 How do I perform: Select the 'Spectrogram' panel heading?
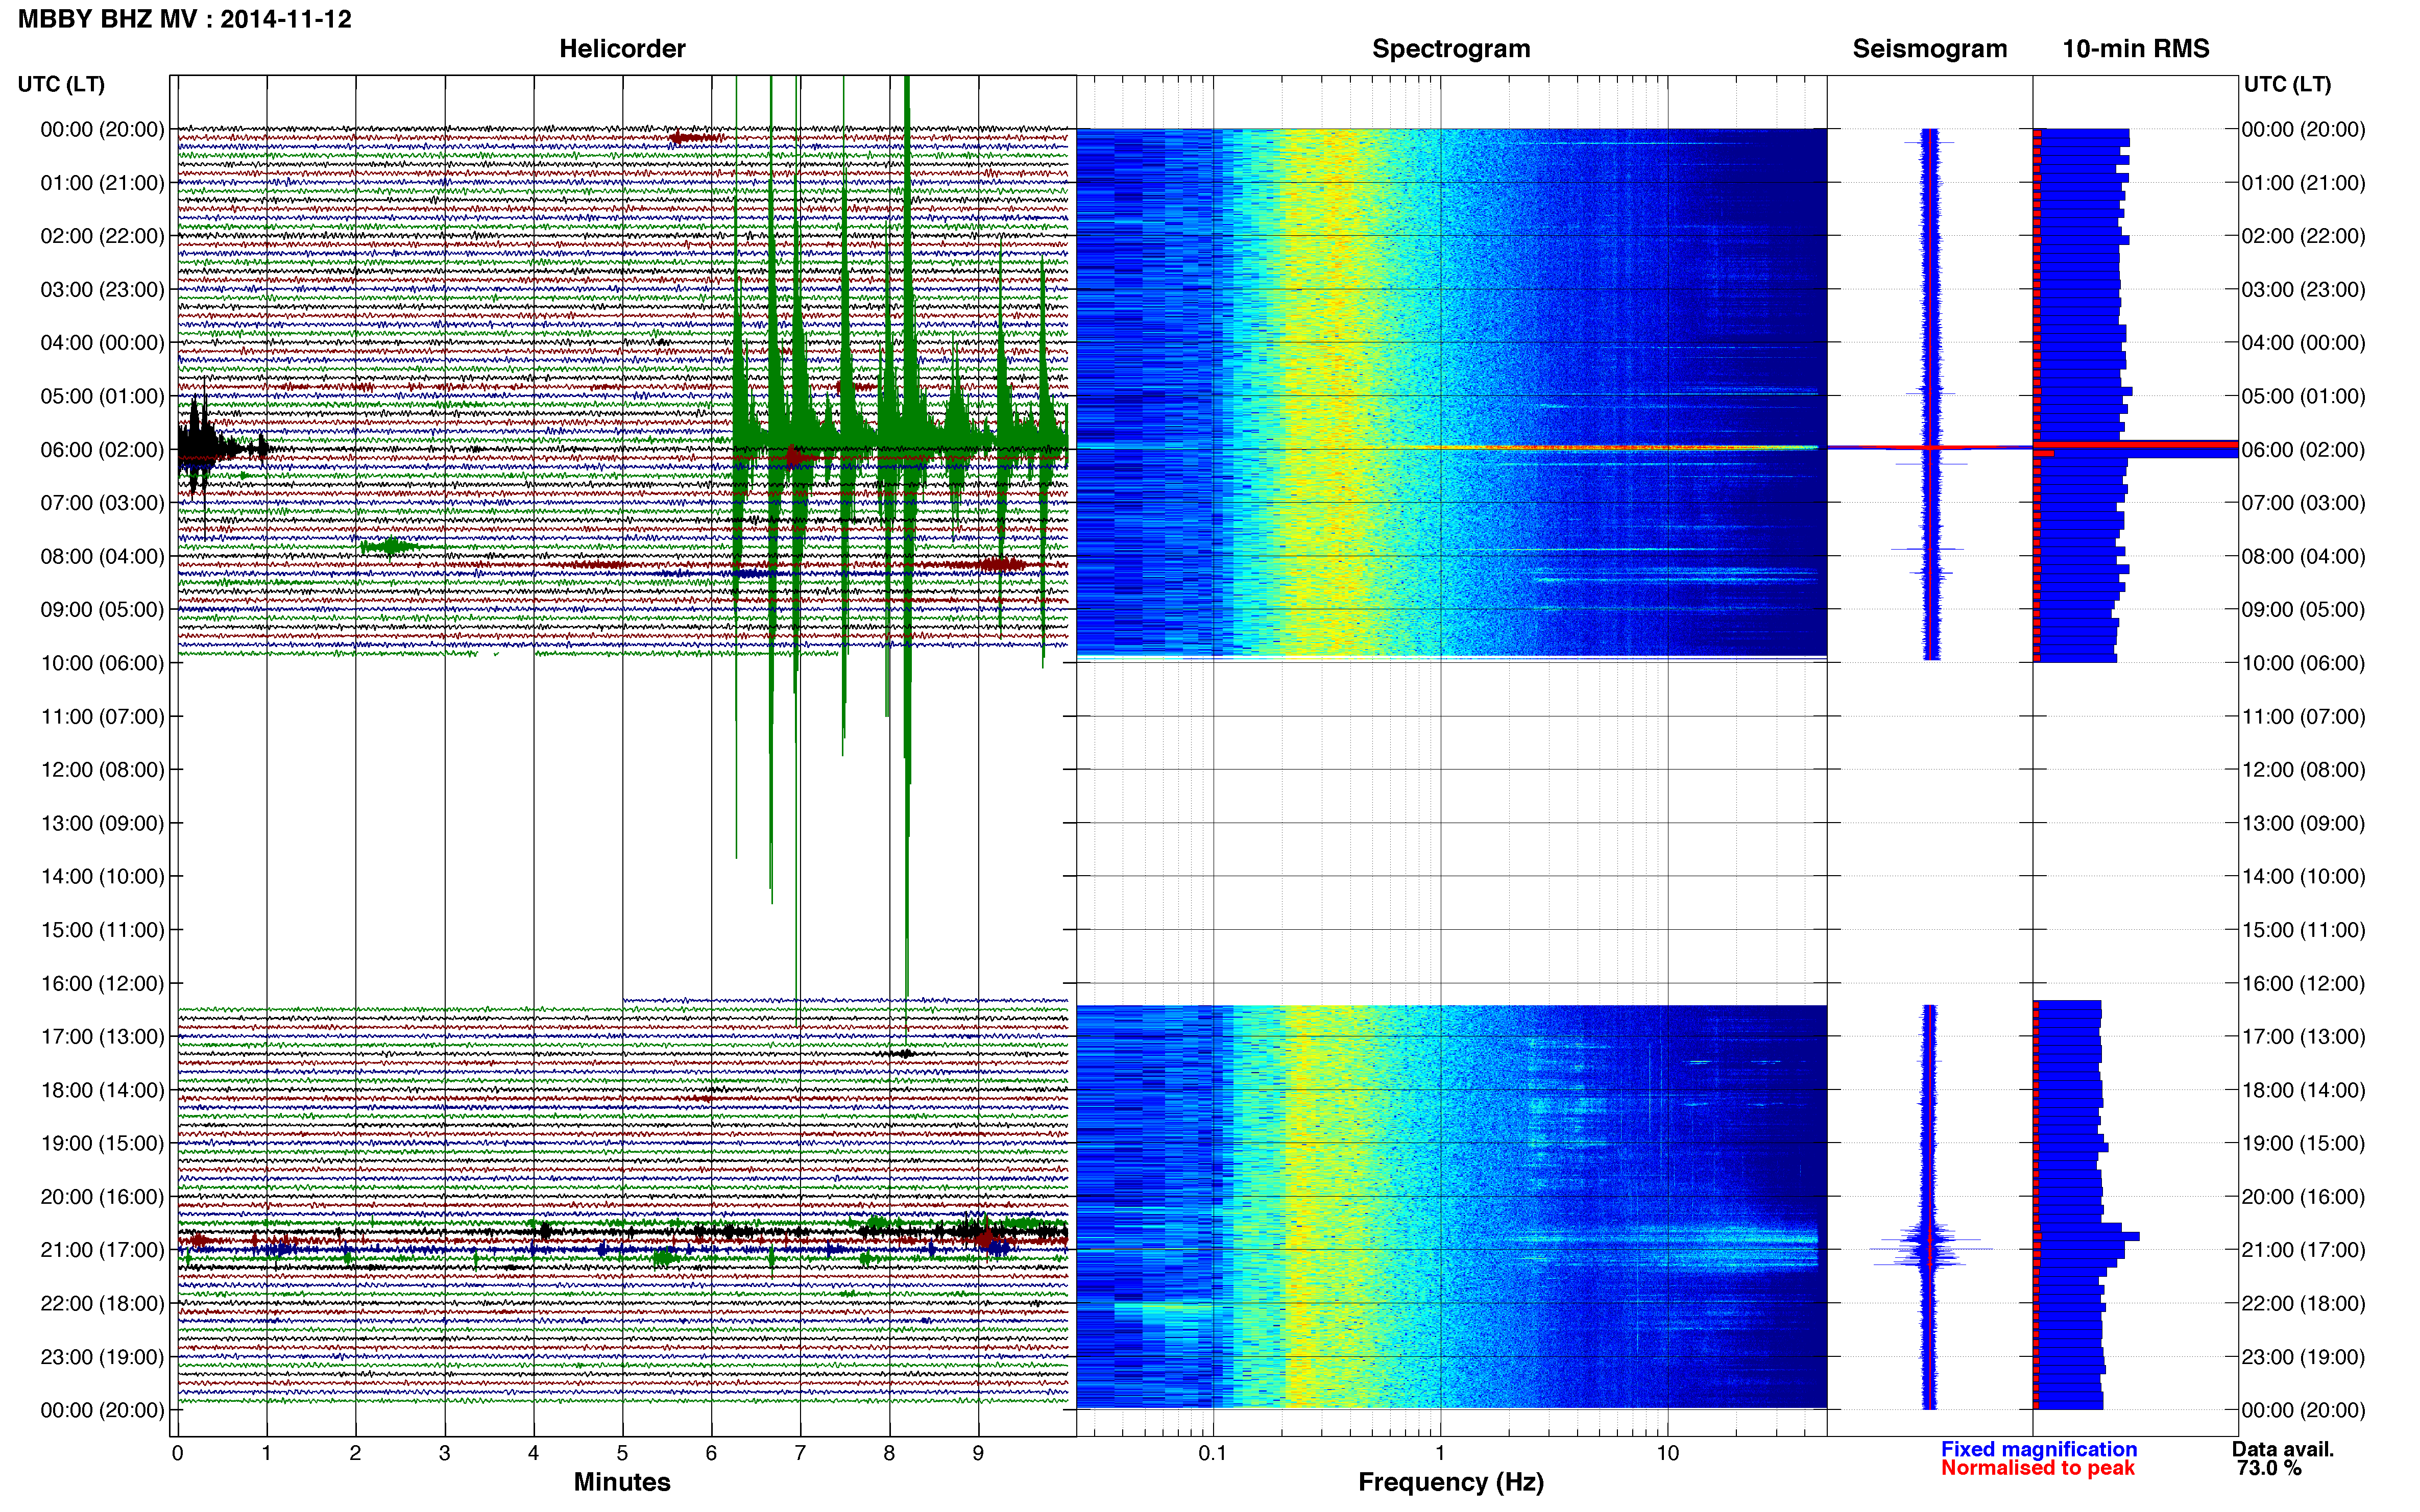click(x=1450, y=49)
